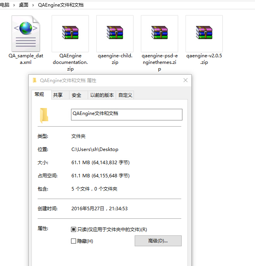255x266 pixels.
Task: Switch to the 以前的版本 tab
Action: (102, 95)
